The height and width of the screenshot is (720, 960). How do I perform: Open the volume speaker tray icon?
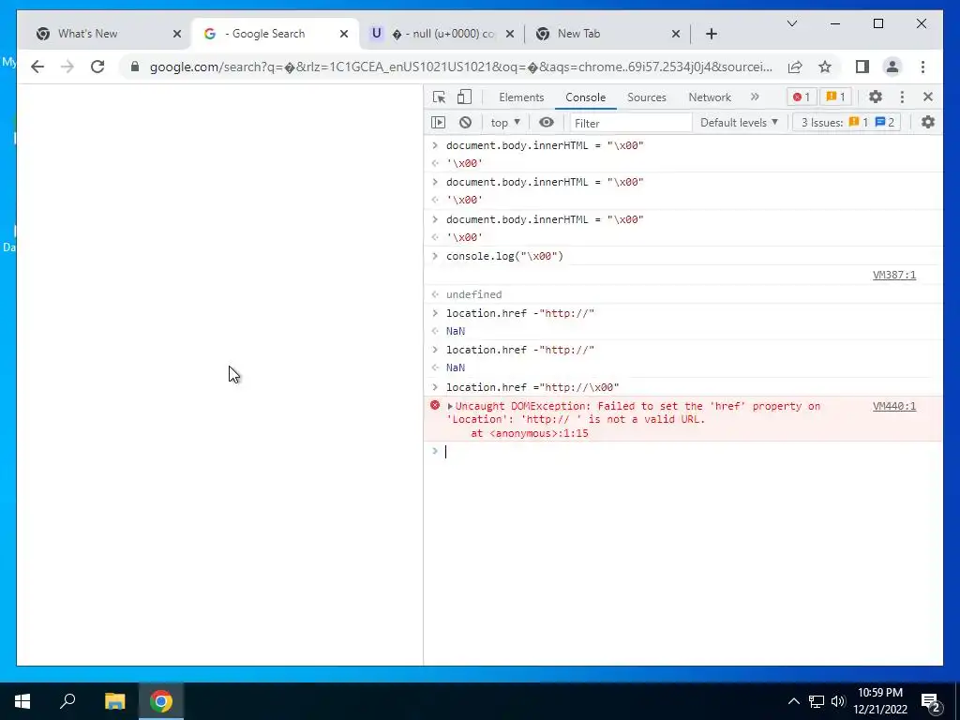click(838, 701)
